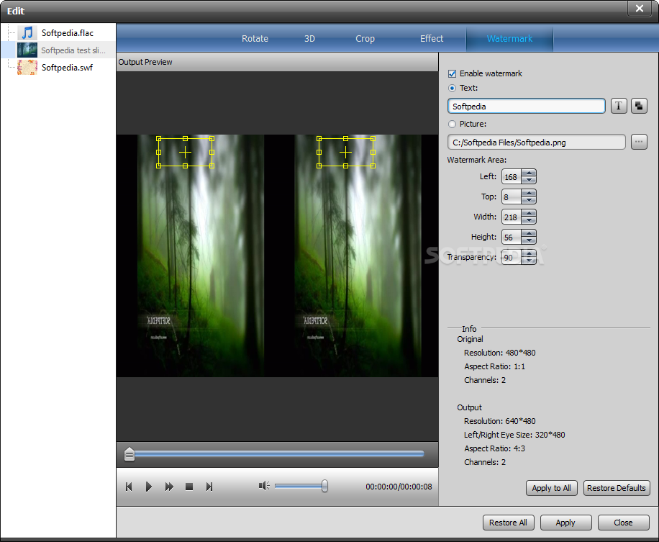Select the Picture radio button
Viewport: 659px width, 542px height.
tap(453, 124)
